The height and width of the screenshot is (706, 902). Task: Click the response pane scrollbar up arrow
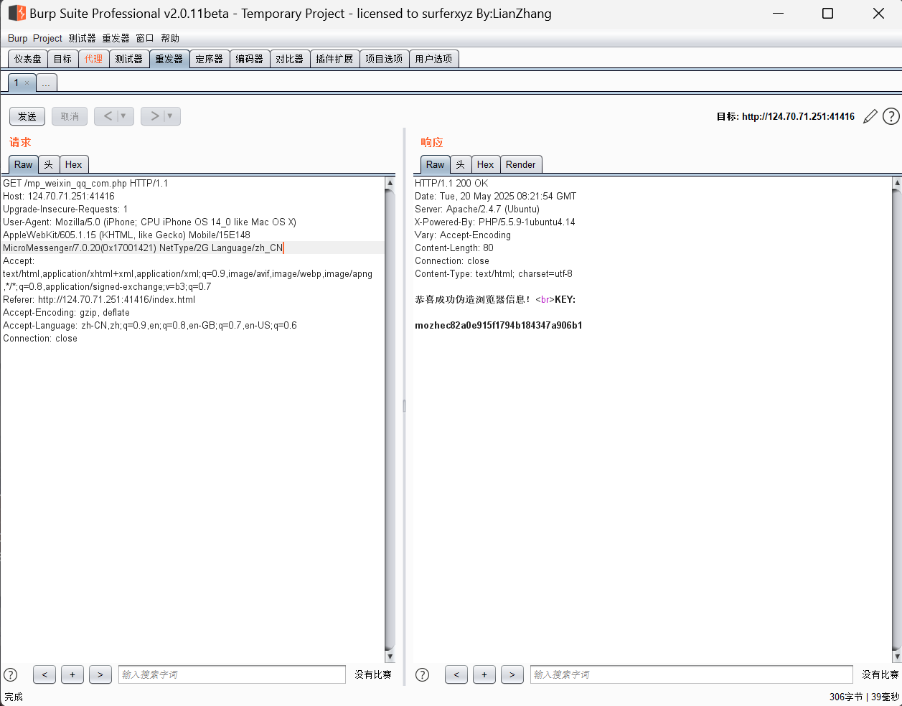tap(897, 183)
